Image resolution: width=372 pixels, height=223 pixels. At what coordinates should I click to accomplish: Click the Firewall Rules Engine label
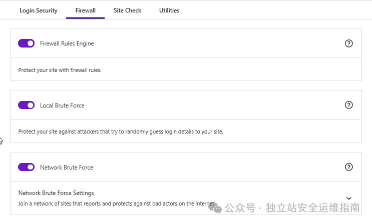tap(67, 43)
